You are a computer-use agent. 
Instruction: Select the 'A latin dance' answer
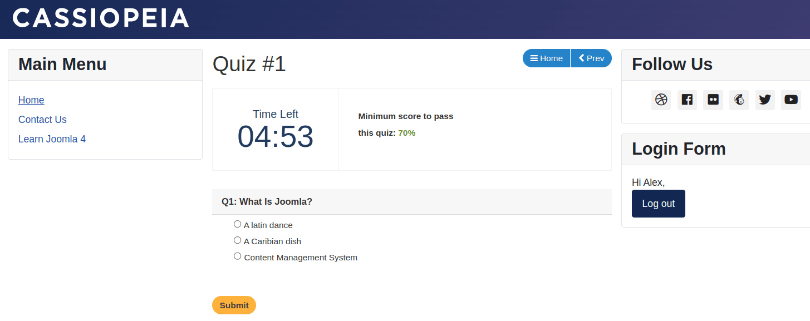(x=238, y=224)
